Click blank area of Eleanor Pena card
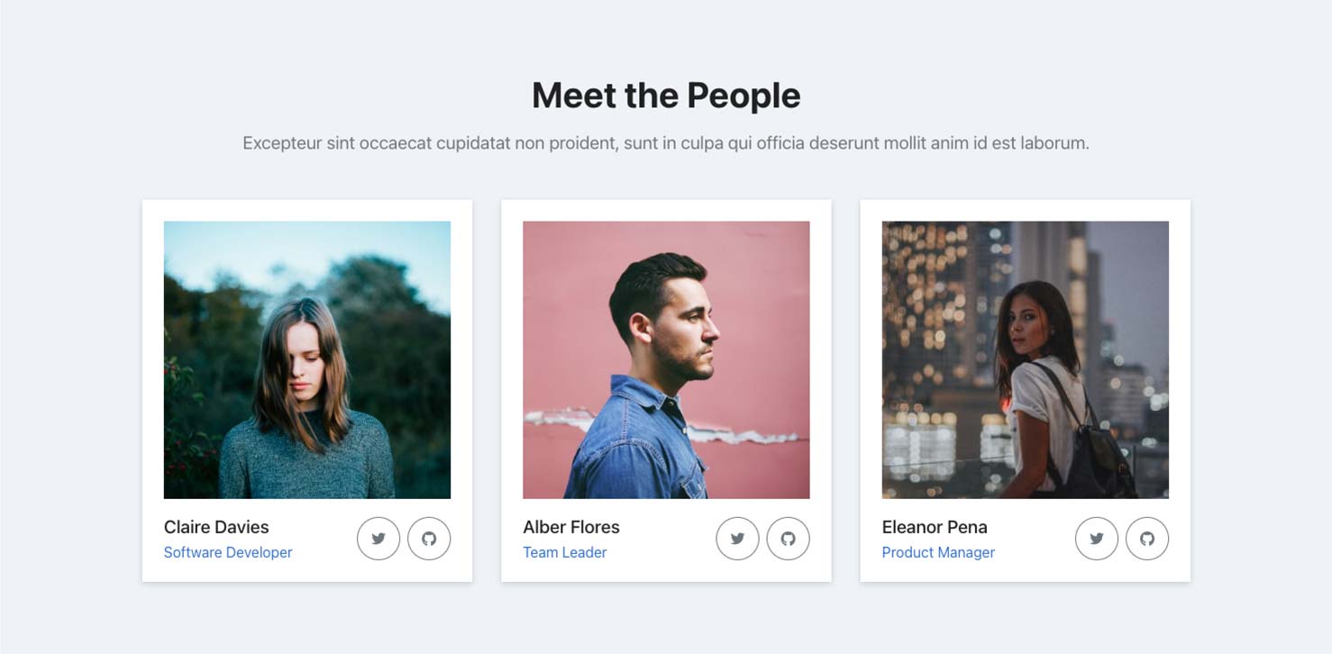The width and height of the screenshot is (1332, 654). (x=1036, y=540)
